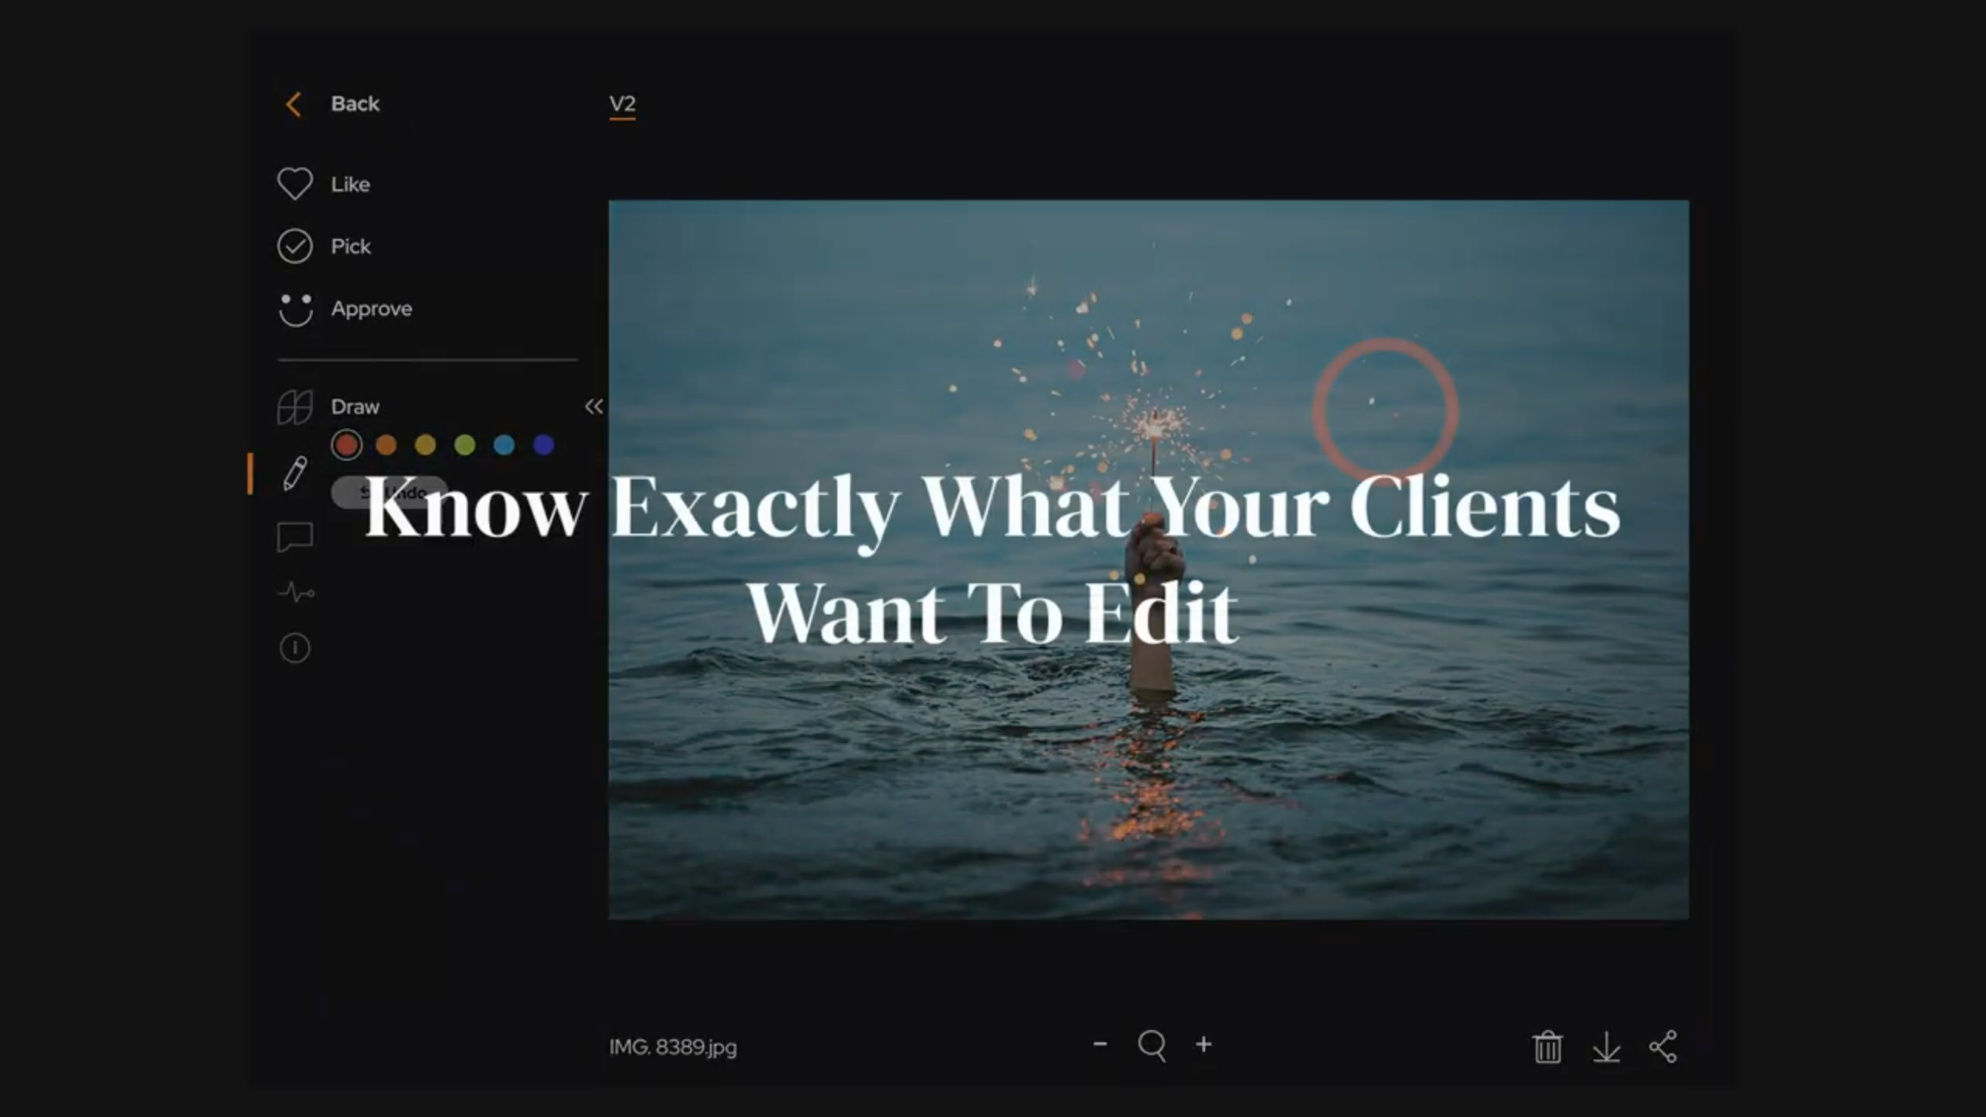Toggle Like with the heart
The height and width of the screenshot is (1117, 1986).
click(295, 184)
